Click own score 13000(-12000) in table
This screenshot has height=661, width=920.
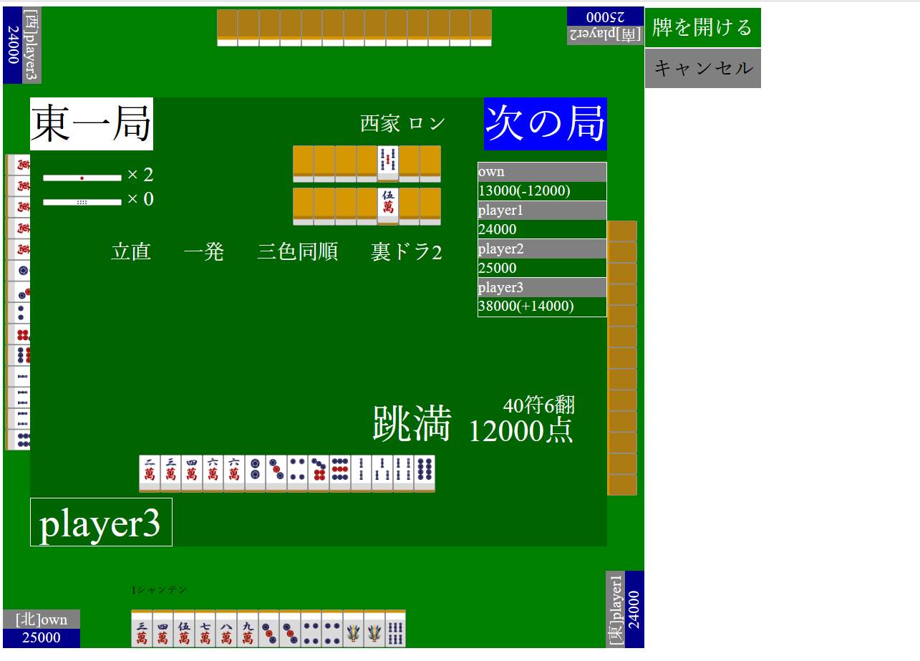pyautogui.click(x=542, y=191)
